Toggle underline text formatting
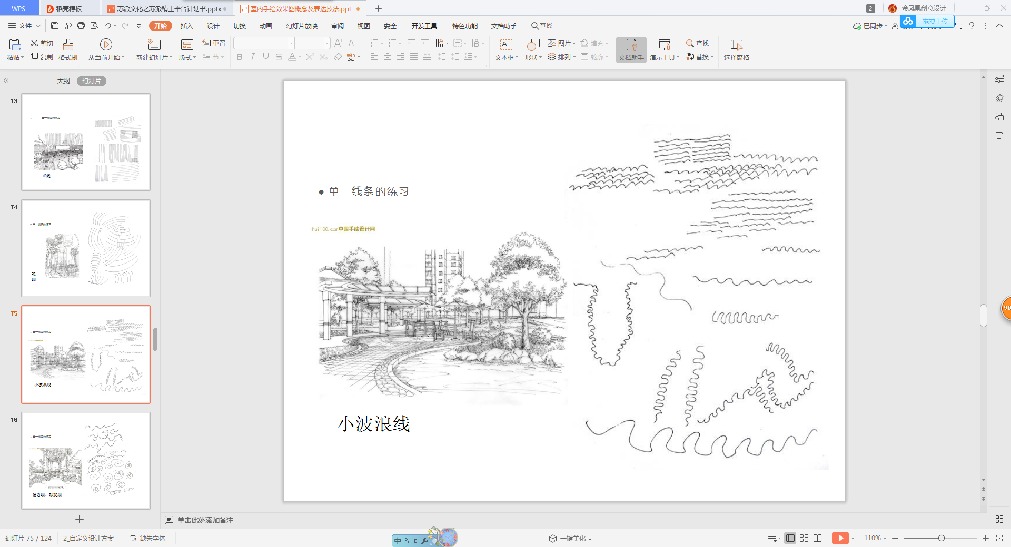The height and width of the screenshot is (547, 1011). point(265,57)
